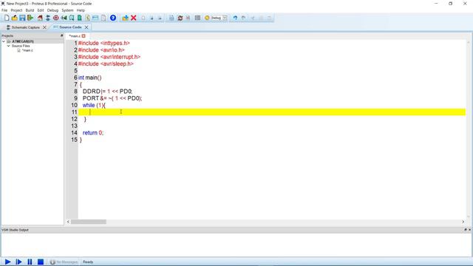Screen dimensions: 473x266
Task: Open the System menu
Action: pos(67,10)
